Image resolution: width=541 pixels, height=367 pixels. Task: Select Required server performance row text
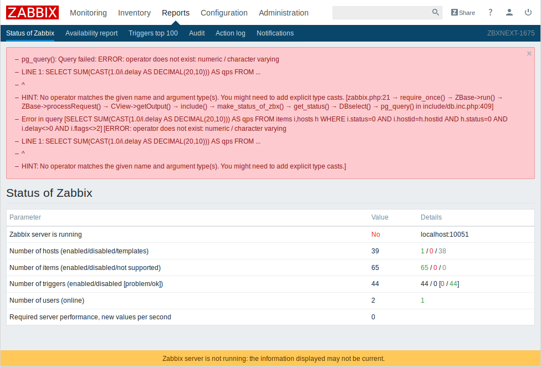point(90,317)
